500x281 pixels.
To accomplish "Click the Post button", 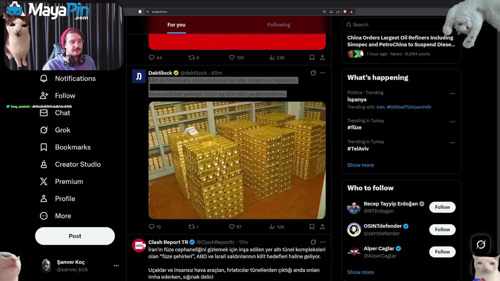I will [75, 236].
